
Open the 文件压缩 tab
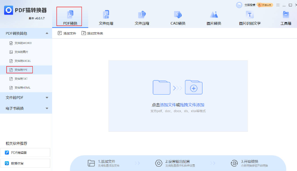pyautogui.click(x=142, y=18)
